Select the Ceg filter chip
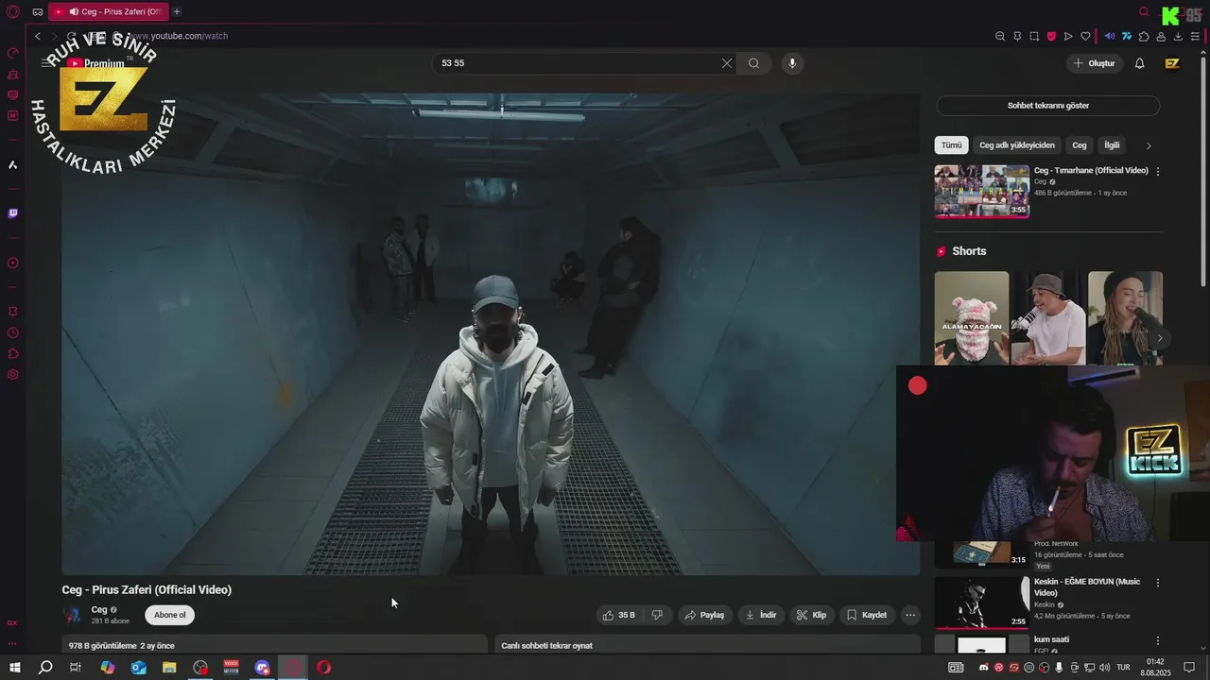The image size is (1210, 680). (x=1080, y=145)
